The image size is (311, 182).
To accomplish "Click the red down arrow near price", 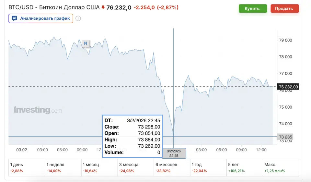I will pyautogui.click(x=103, y=7).
